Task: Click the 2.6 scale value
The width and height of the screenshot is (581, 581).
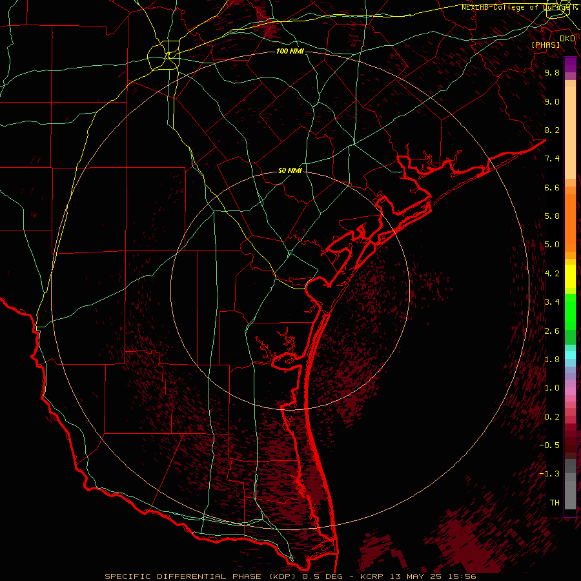Action: [552, 331]
